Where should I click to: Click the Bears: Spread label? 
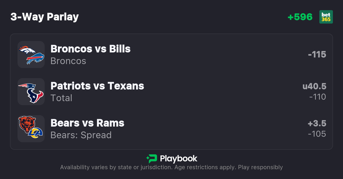click(81, 135)
